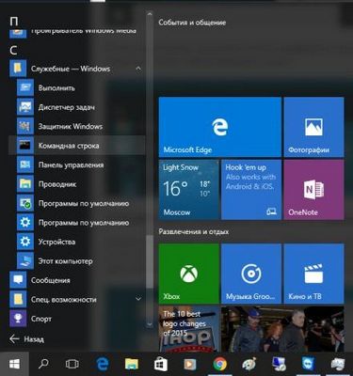Jump to letter С header
The height and width of the screenshot is (376, 353).
13,50
